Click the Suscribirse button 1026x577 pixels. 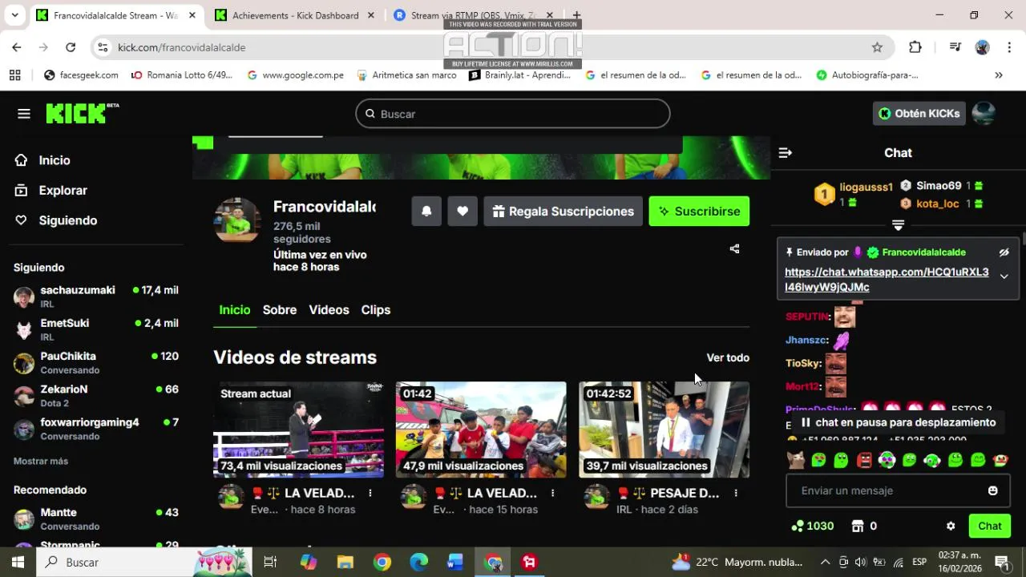point(699,212)
